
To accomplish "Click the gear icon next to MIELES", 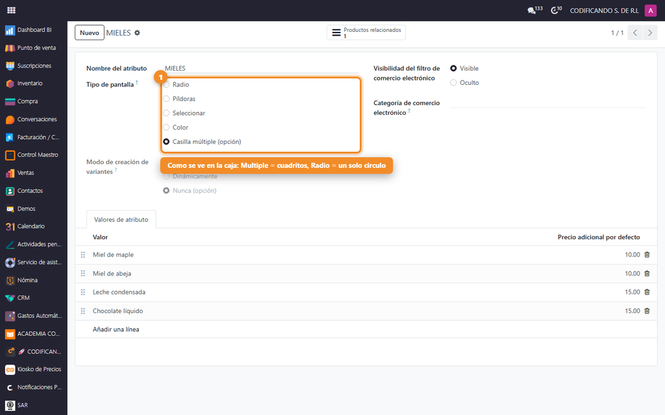I will point(137,32).
